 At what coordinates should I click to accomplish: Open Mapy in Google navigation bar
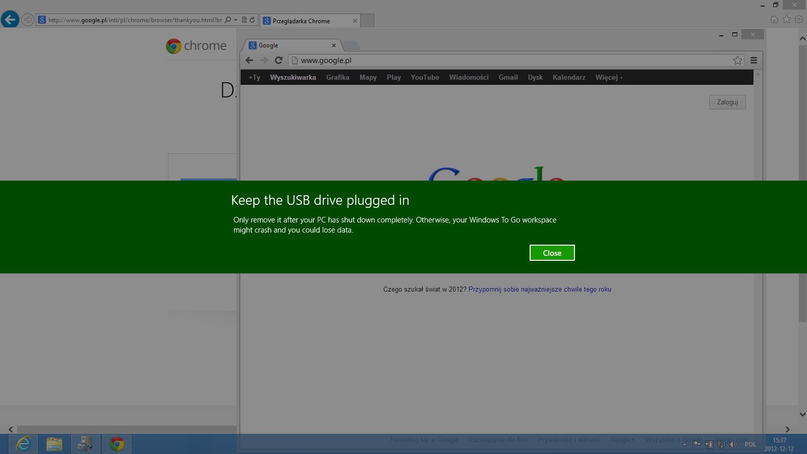point(368,77)
